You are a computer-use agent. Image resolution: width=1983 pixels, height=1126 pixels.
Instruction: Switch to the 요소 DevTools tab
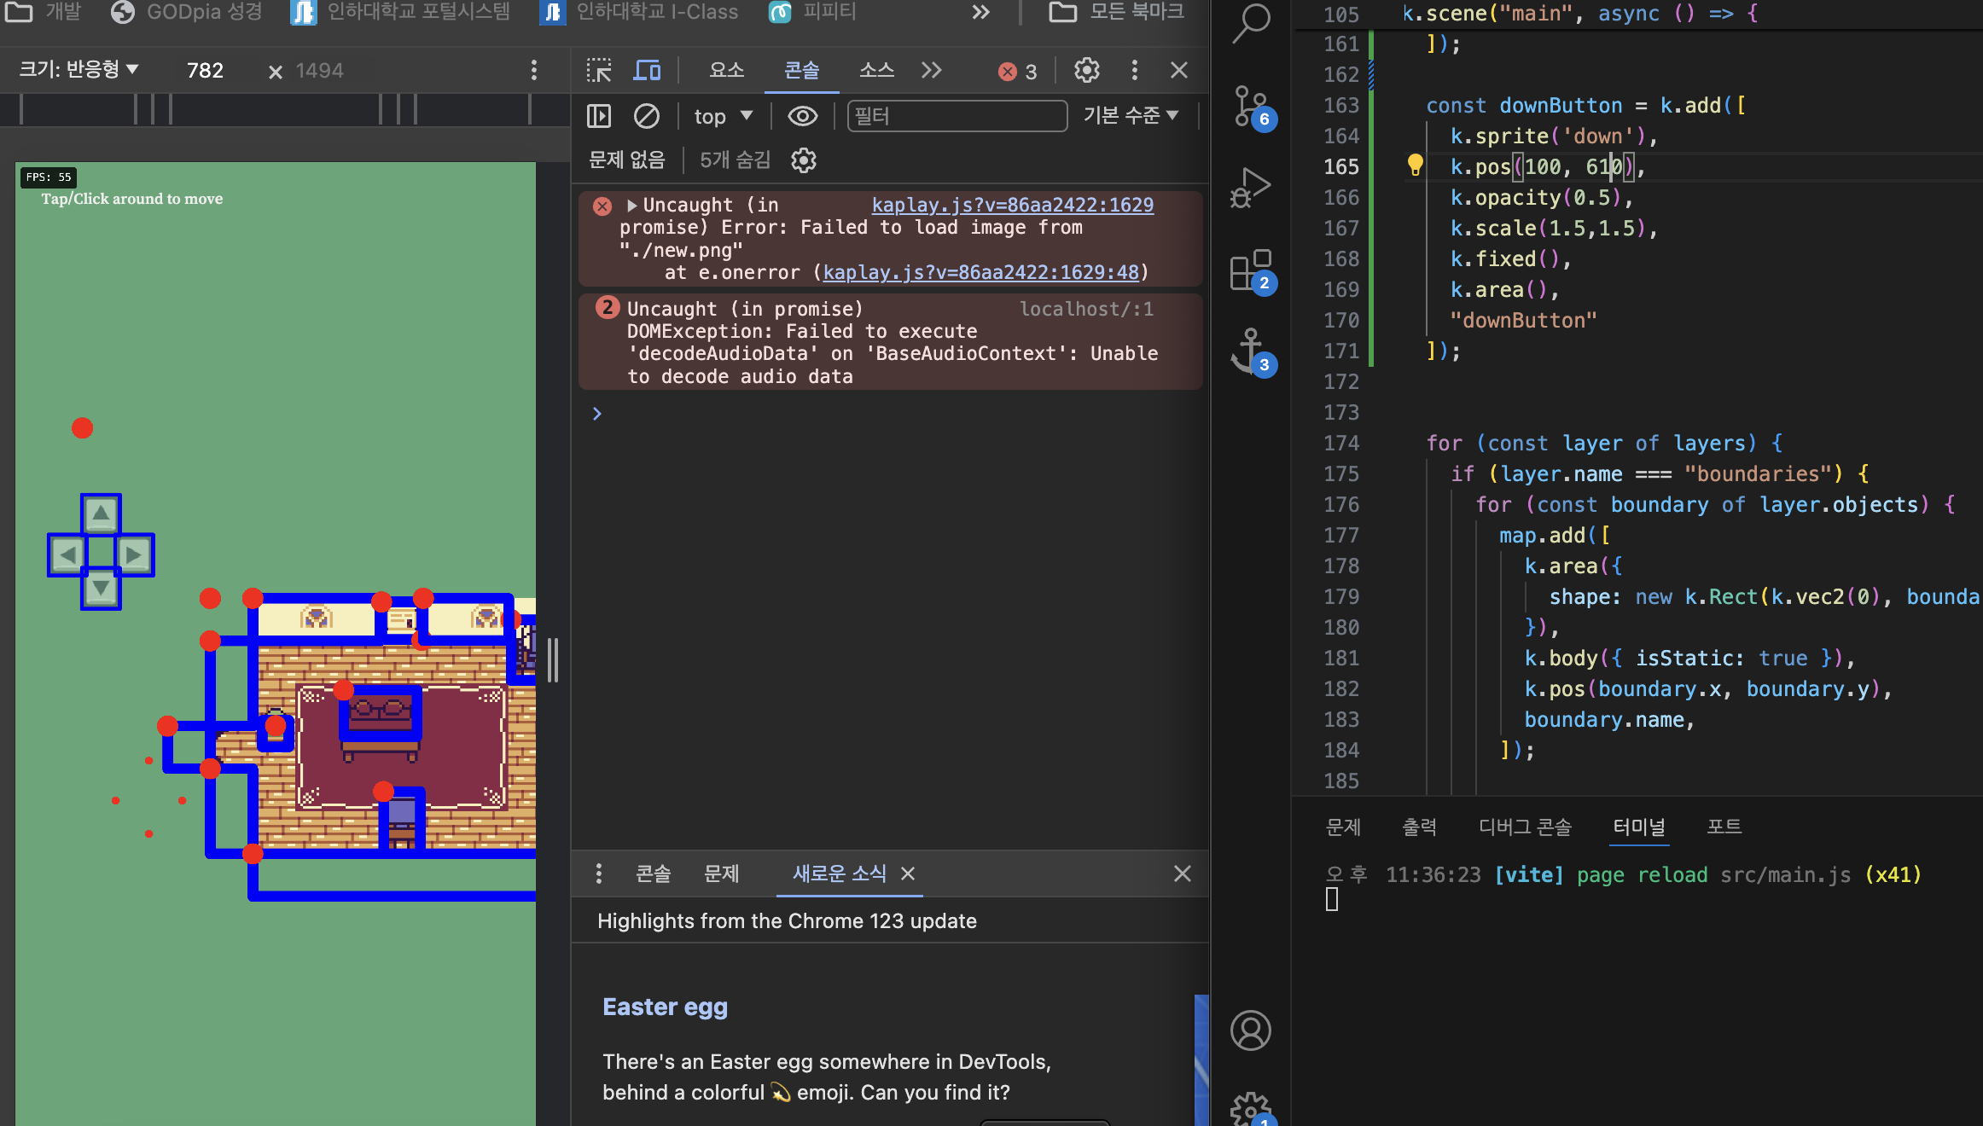727,70
